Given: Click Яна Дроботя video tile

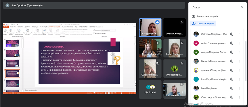Looking at the screenshot, I should 150,28.
